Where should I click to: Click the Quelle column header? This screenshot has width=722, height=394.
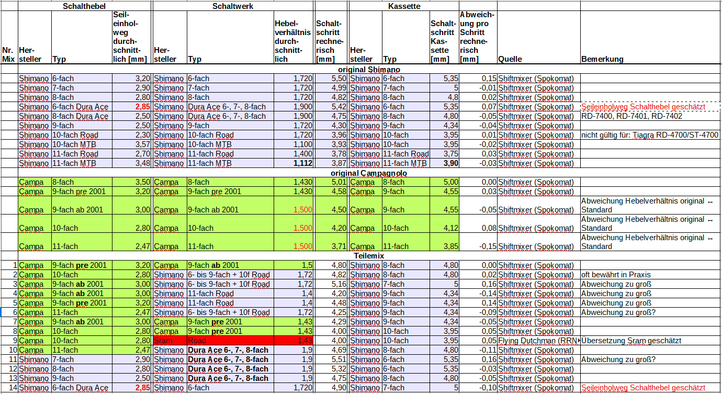(x=538, y=59)
